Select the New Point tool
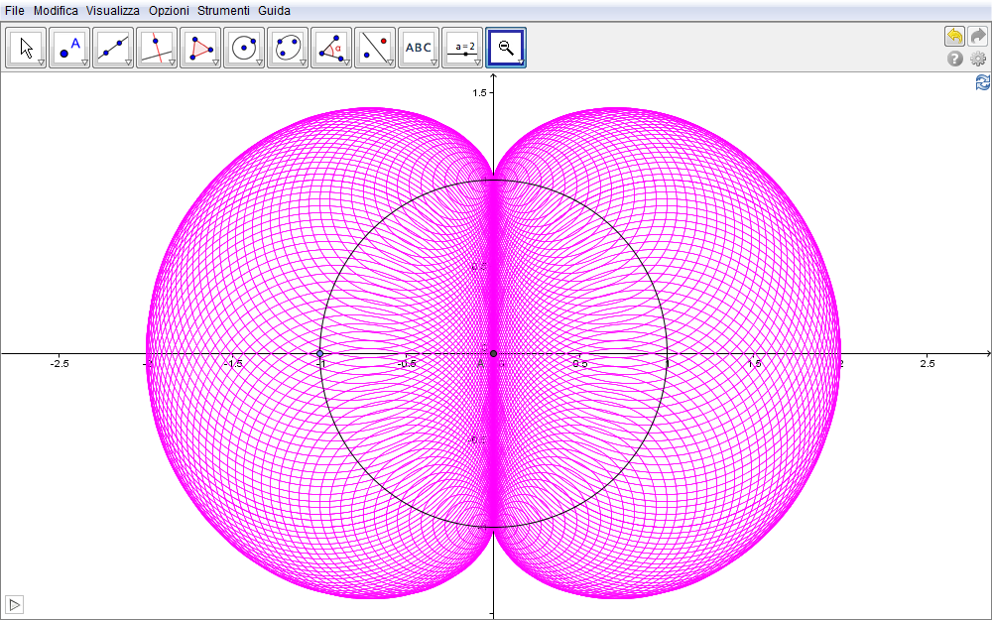Viewport: 992px width, 620px height. [x=69, y=47]
